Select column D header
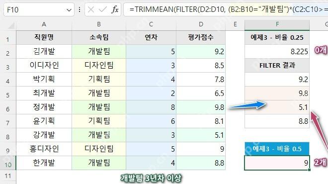The width and height of the screenshot is (328, 184). point(201,24)
